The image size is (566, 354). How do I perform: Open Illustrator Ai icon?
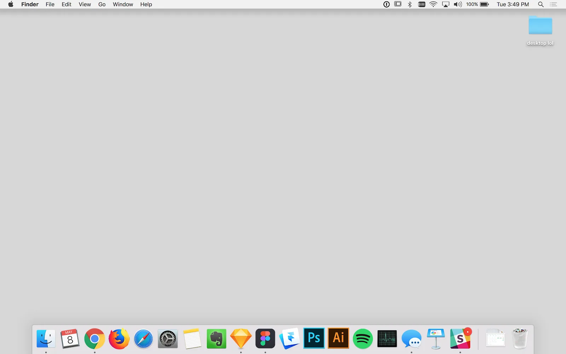point(338,338)
